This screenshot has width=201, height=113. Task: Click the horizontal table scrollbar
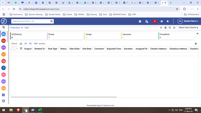coord(64,97)
